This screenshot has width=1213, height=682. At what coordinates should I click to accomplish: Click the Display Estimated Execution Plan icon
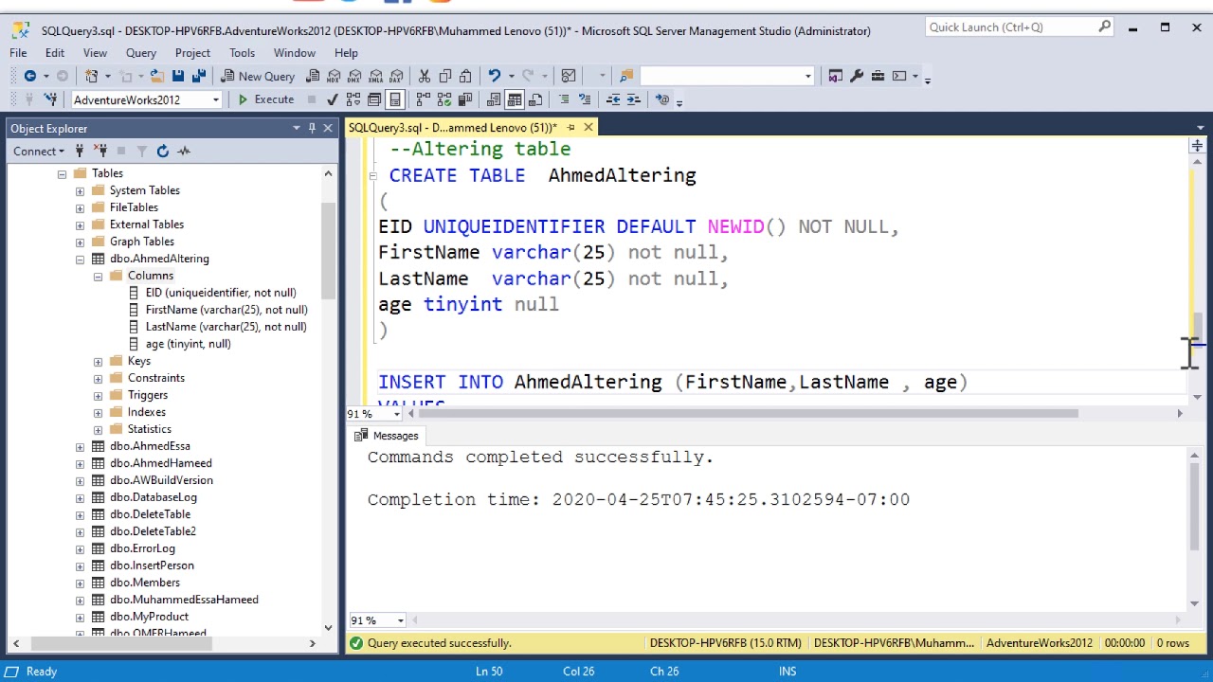pos(353,99)
